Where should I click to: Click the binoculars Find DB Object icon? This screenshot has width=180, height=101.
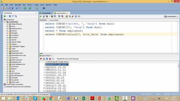pyautogui.click(x=44, y=8)
